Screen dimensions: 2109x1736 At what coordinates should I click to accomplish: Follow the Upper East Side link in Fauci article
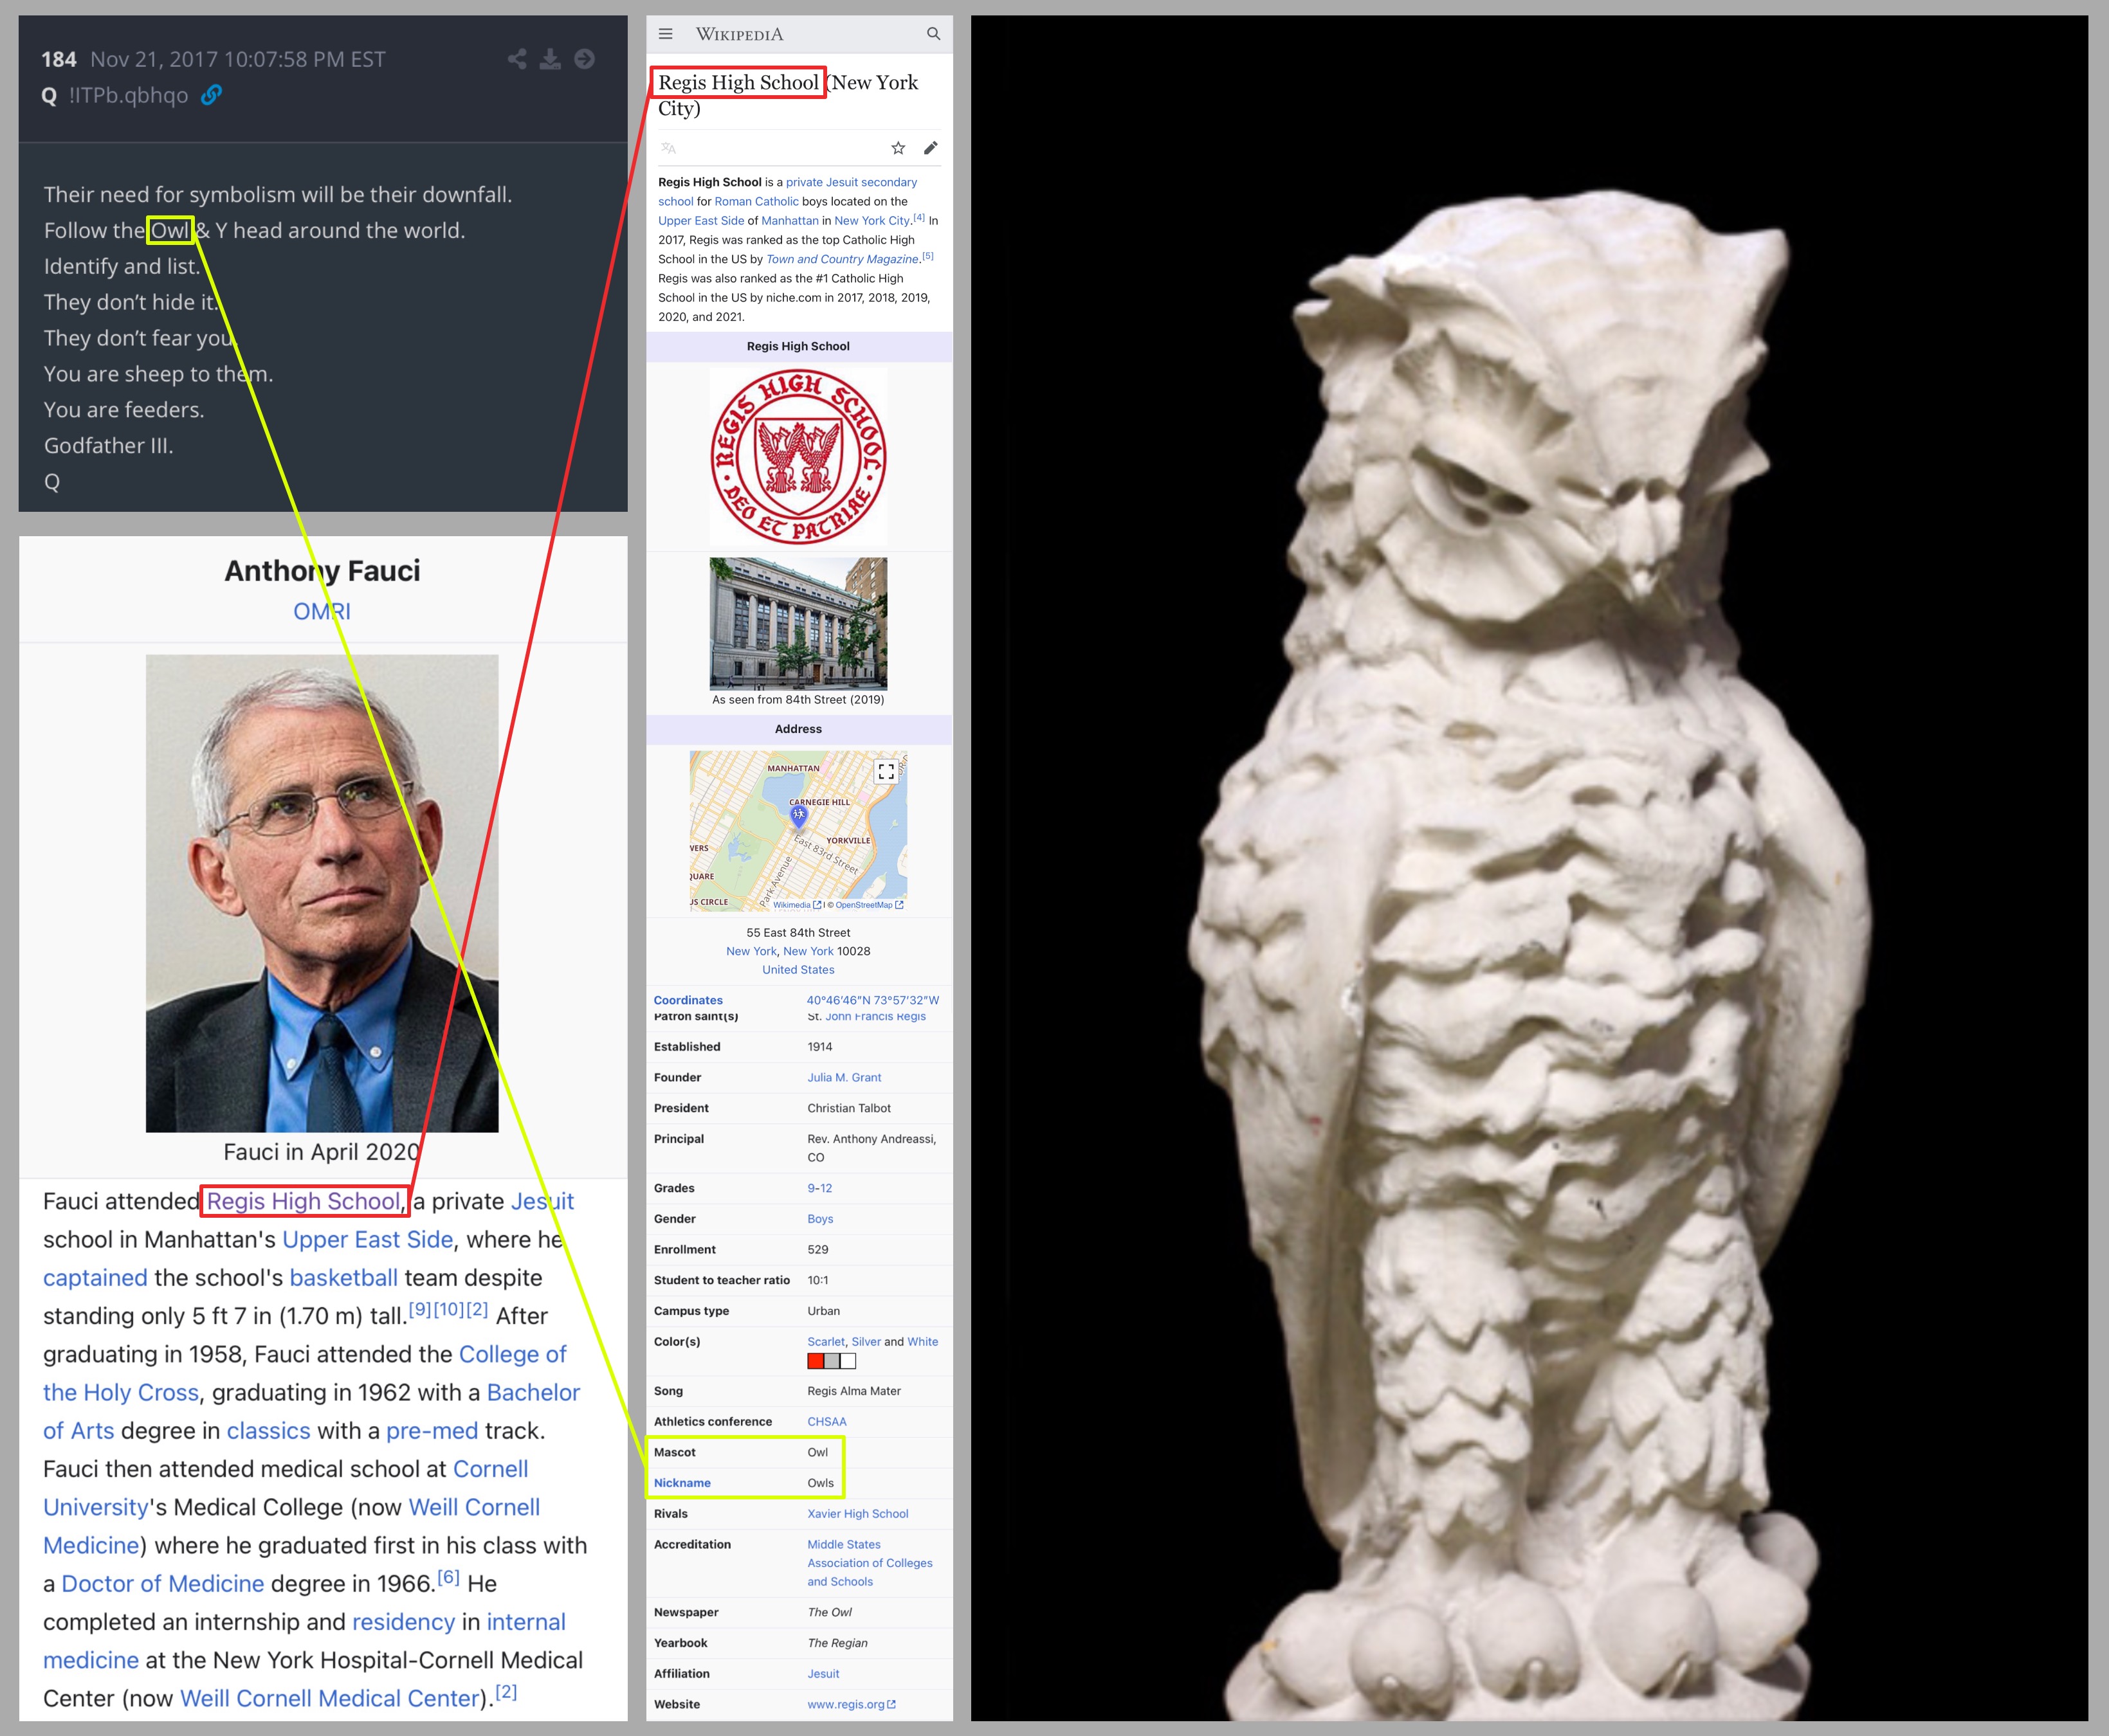(367, 1239)
